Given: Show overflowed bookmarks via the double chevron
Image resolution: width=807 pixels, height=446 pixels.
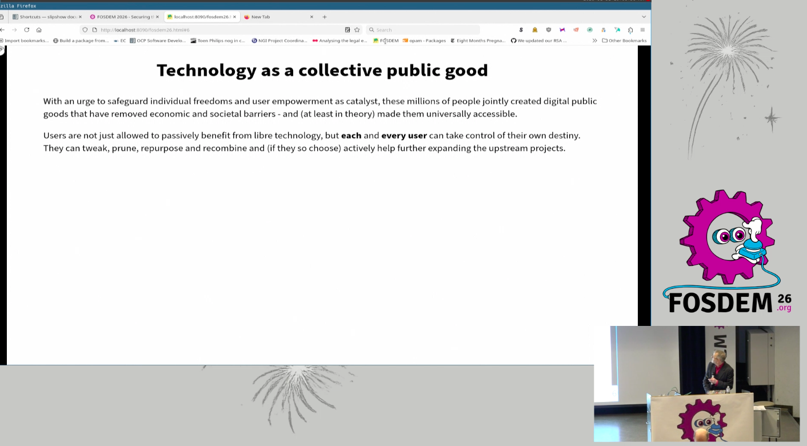Looking at the screenshot, I should (x=594, y=40).
